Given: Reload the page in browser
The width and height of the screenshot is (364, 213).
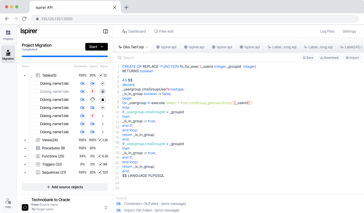Looking at the screenshot, I should (24, 19).
